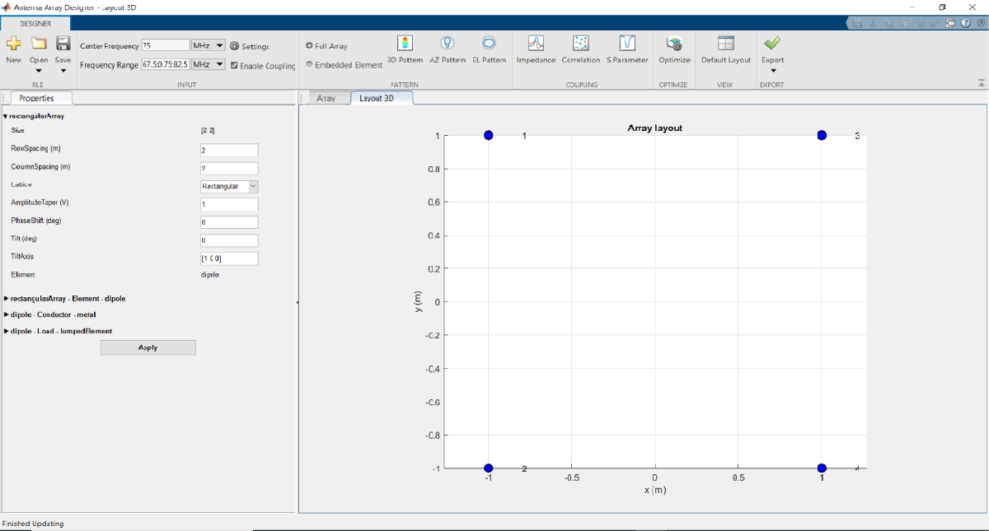989x531 pixels.
Task: Open the Export dropdown arrow
Action: click(772, 71)
